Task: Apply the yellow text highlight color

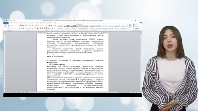Action: [35, 28]
